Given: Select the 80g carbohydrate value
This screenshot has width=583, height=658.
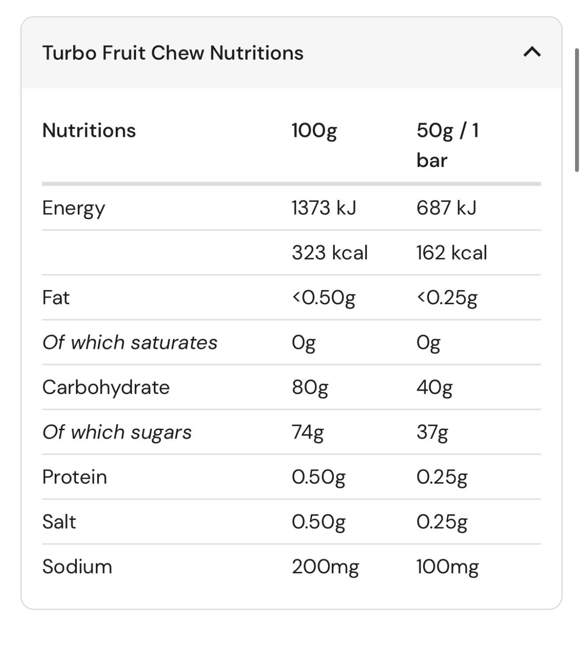Looking at the screenshot, I should pos(310,387).
